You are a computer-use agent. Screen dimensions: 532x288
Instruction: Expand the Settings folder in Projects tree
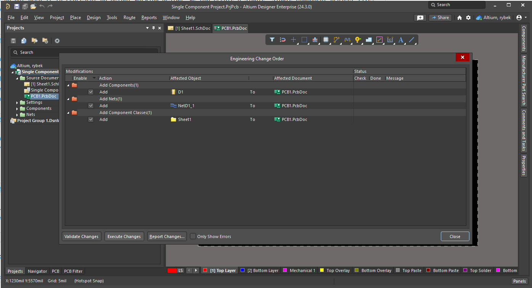(x=18, y=103)
